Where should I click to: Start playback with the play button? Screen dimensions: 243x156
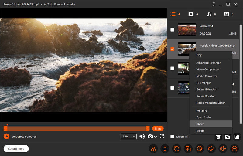(6, 137)
